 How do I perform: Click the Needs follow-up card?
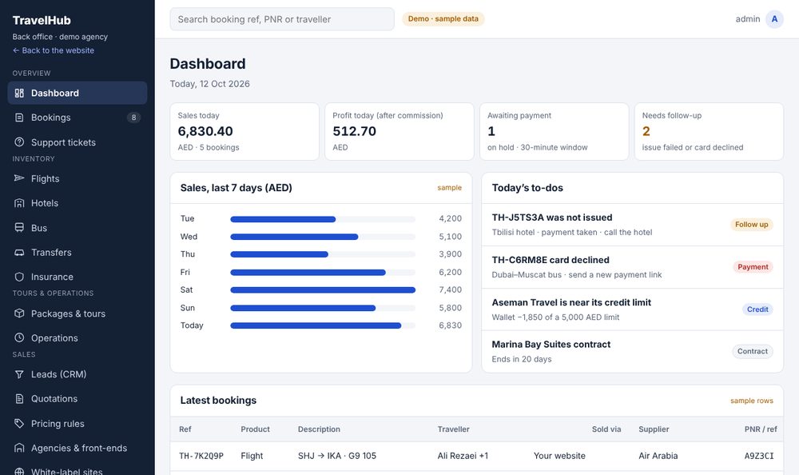coord(709,132)
